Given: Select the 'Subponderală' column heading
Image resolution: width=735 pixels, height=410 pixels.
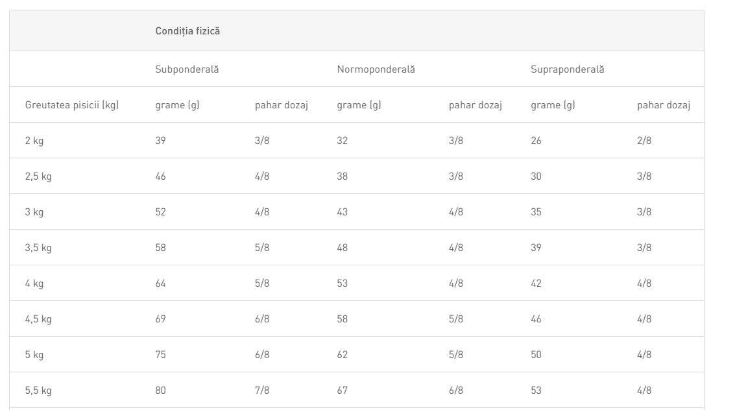Looking at the screenshot, I should pyautogui.click(x=187, y=69).
